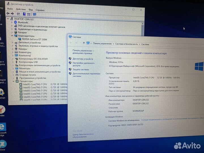Click the Мыши и иные указывающие устройства icon

(17, 72)
